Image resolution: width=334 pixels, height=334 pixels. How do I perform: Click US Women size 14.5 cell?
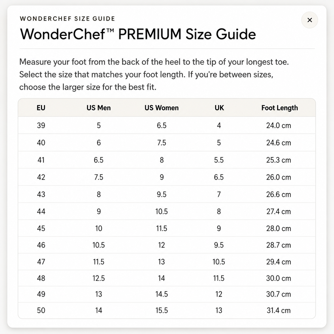[161, 294]
